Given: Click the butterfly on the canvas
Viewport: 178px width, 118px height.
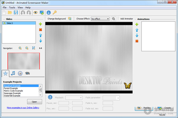Looking at the screenshot, I should [128, 86].
